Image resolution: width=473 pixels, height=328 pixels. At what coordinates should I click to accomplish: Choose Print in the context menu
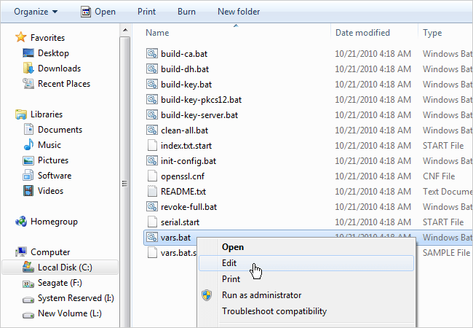pyautogui.click(x=306, y=278)
